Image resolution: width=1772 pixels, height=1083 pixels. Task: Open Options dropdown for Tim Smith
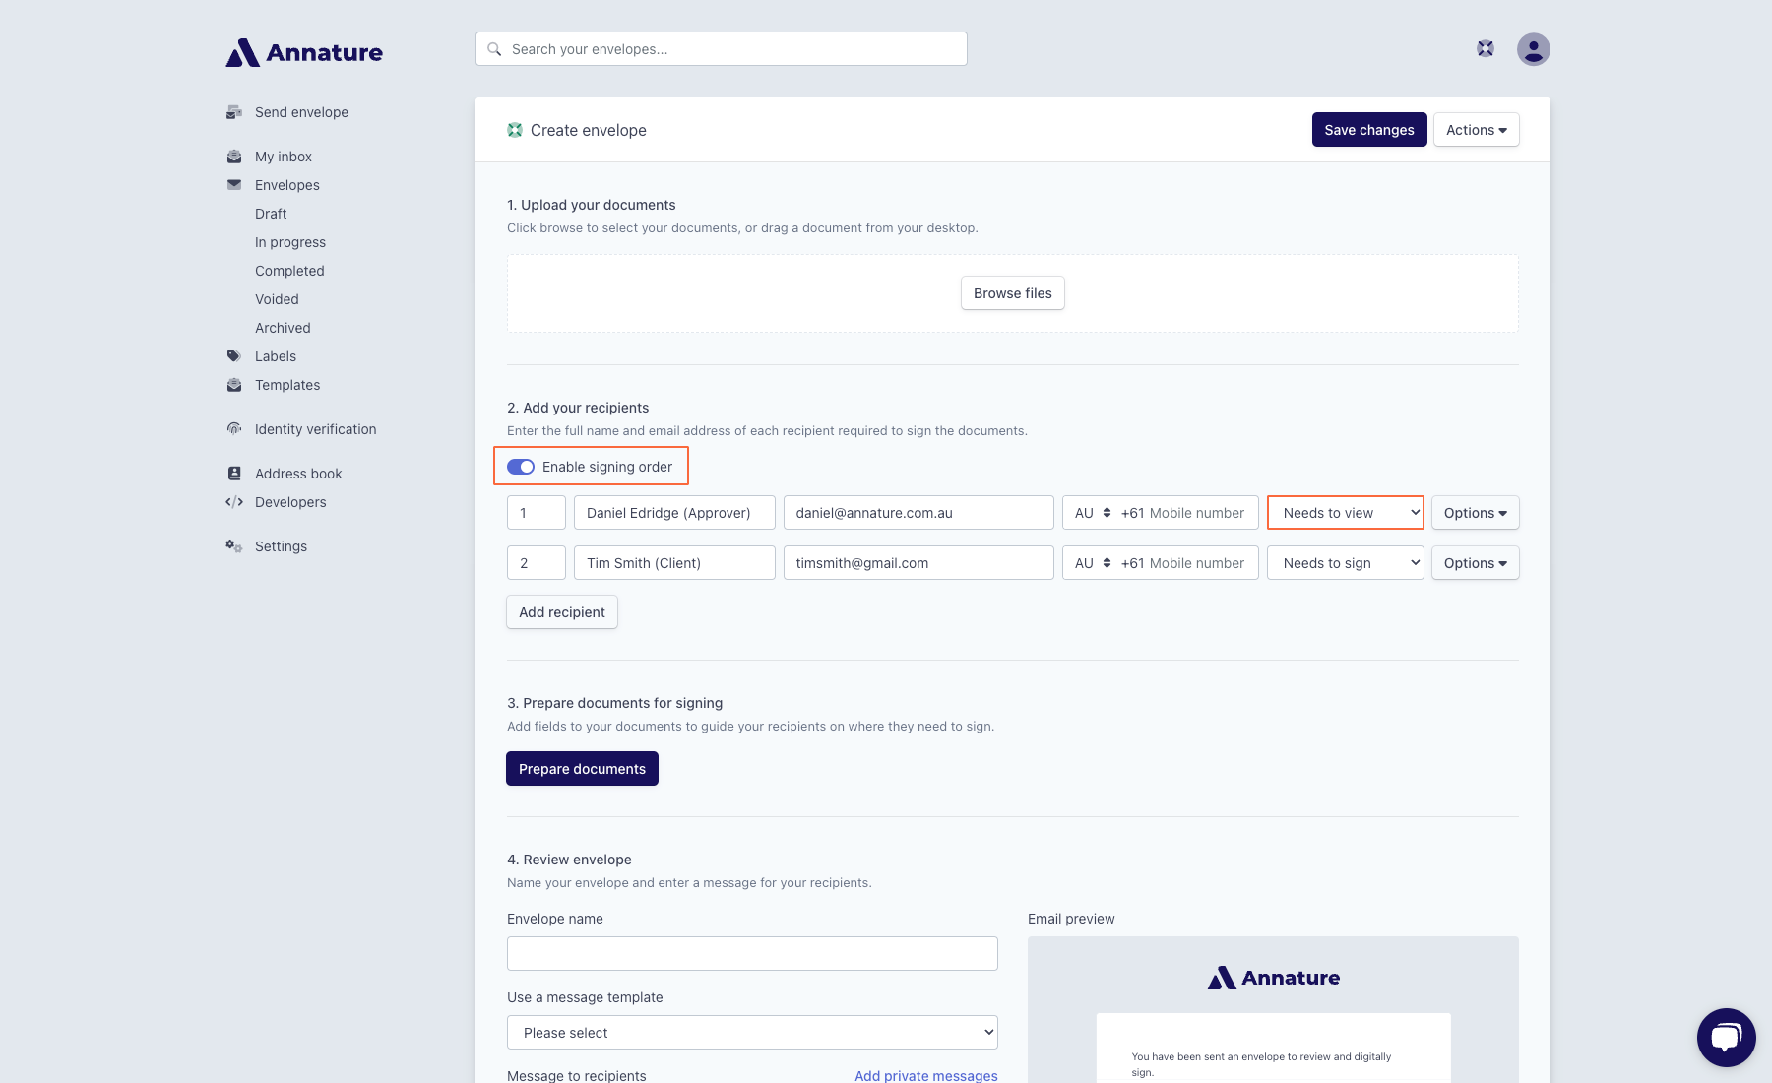(x=1476, y=563)
